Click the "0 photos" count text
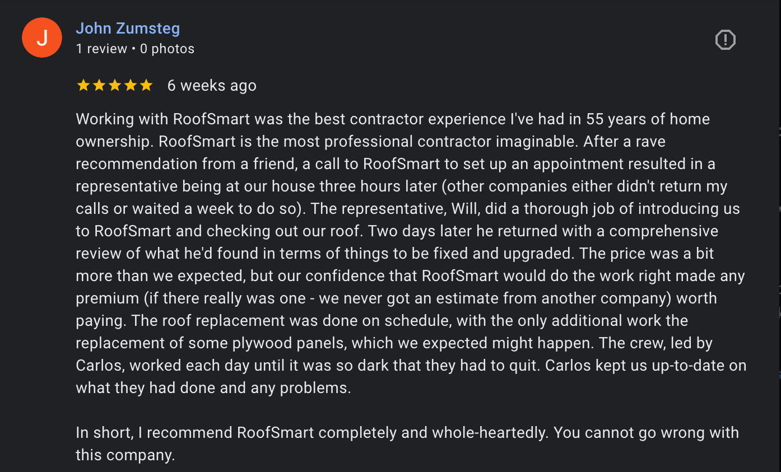Screen dimensions: 781x472 click(x=167, y=49)
